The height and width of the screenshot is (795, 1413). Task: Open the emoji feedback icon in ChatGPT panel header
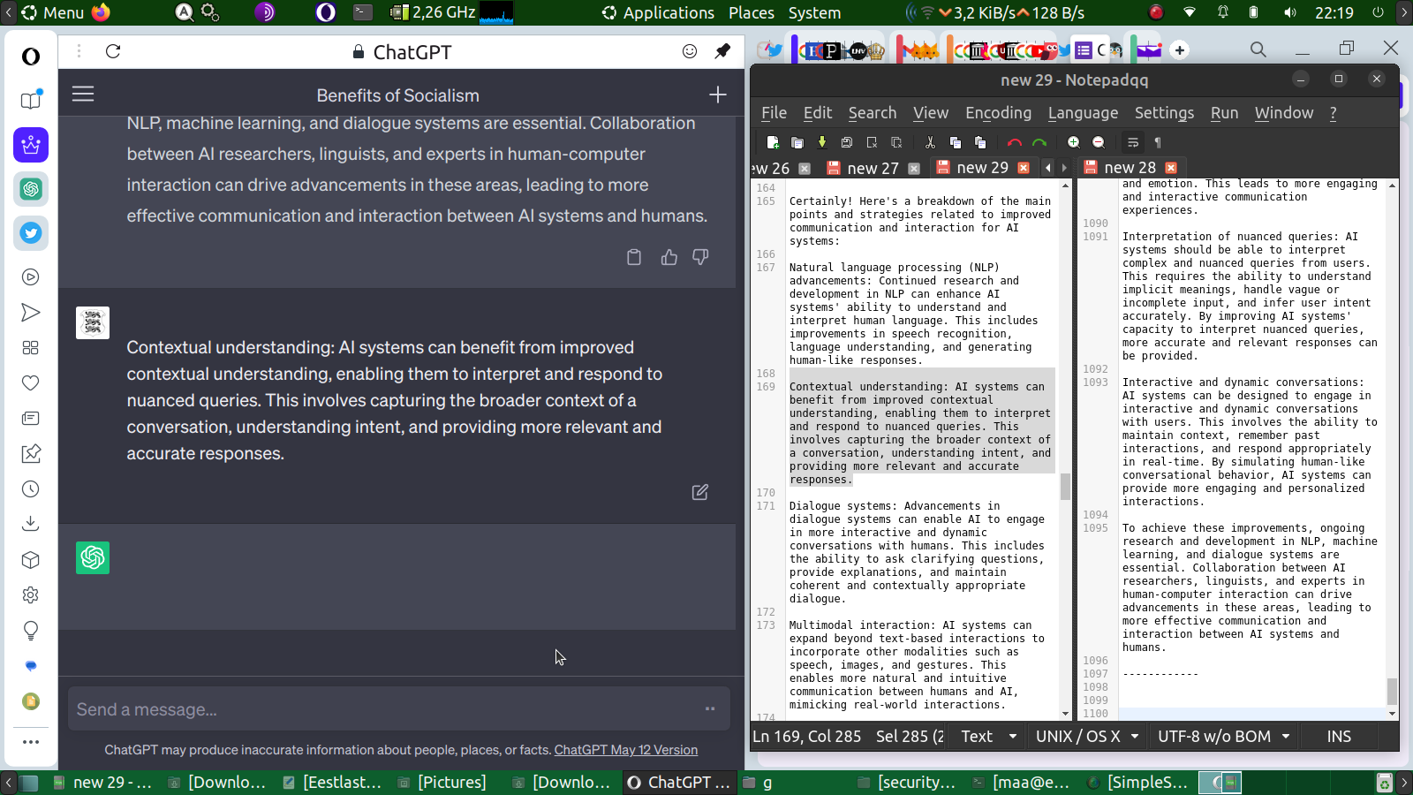(x=690, y=51)
